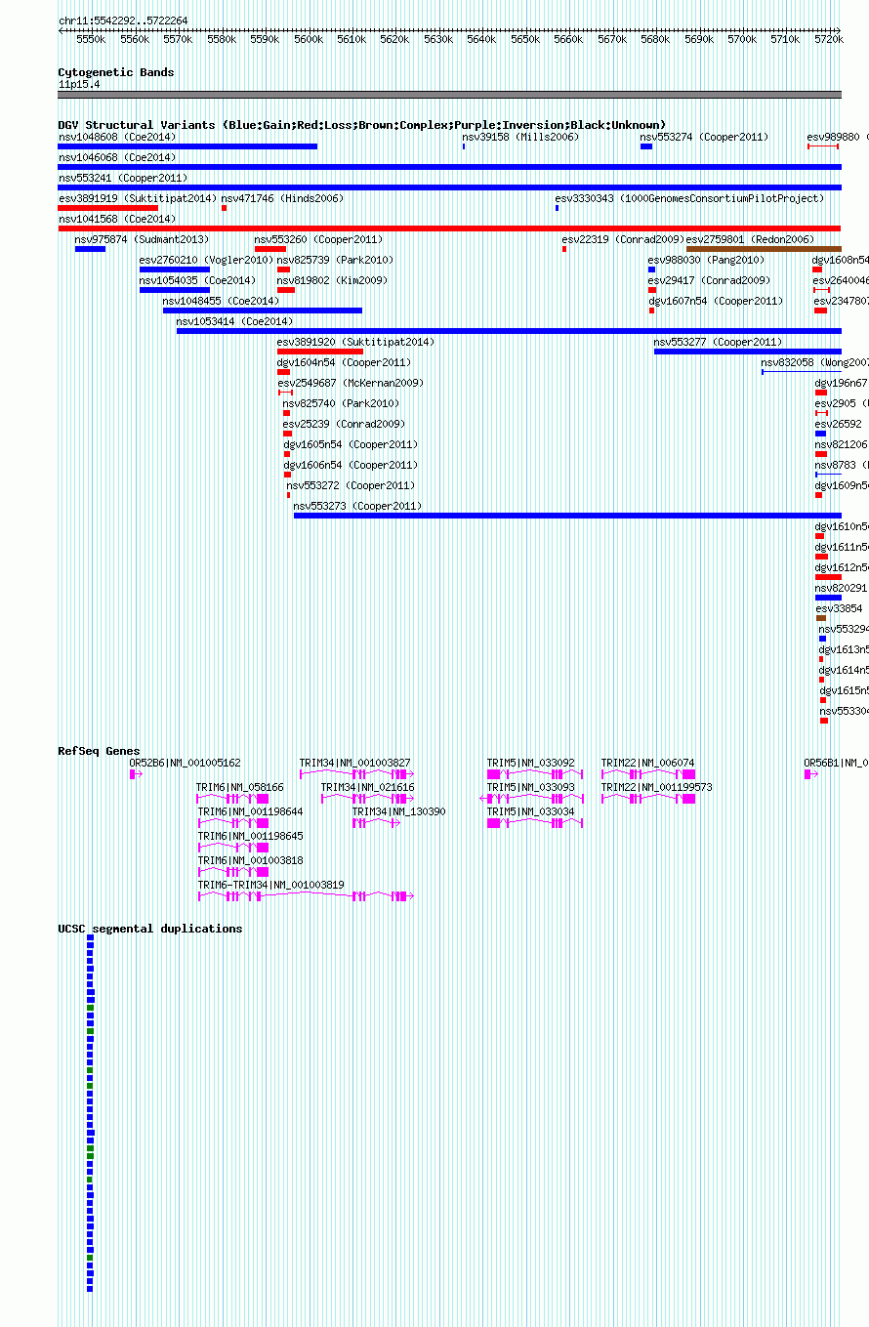Open UCSC segmental duplications track title
The height and width of the screenshot is (1327, 869).
[x=150, y=929]
